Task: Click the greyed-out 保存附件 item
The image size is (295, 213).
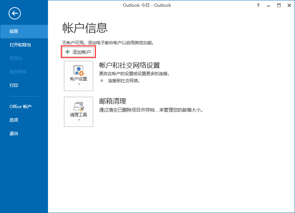Action: (18, 72)
